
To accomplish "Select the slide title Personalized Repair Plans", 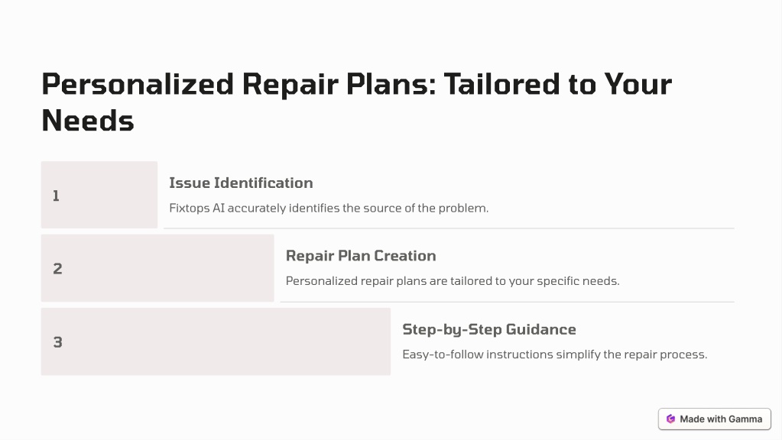I will 356,102.
